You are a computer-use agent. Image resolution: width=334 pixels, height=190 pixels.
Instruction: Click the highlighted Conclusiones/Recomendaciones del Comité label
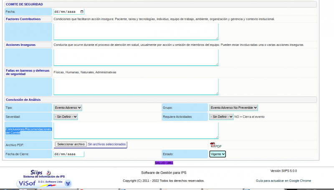coord(28,131)
